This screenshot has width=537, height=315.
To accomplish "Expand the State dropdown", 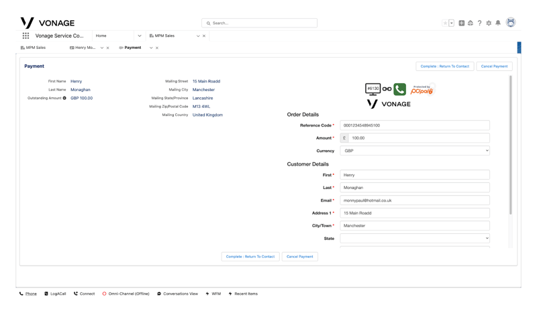I will 414,239.
